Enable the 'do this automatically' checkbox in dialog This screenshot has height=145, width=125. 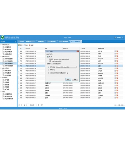[x=49, y=73]
